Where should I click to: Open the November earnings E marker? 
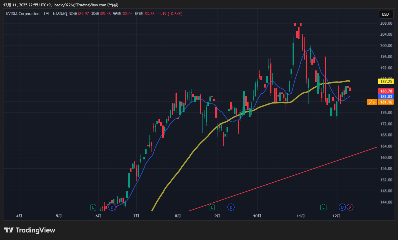pyautogui.click(x=323, y=207)
